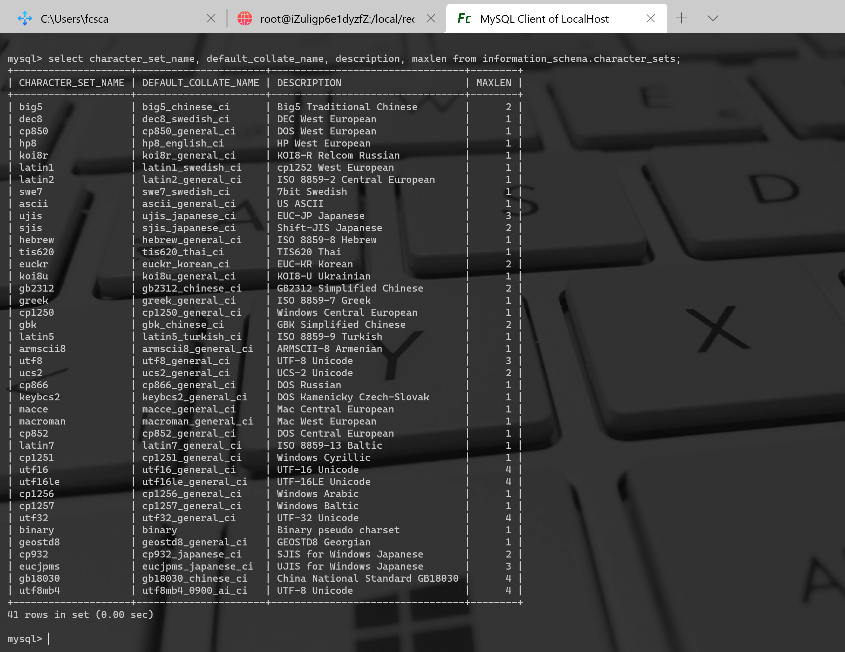
Task: Click the blue arrows icon on first tab
Action: (25, 18)
